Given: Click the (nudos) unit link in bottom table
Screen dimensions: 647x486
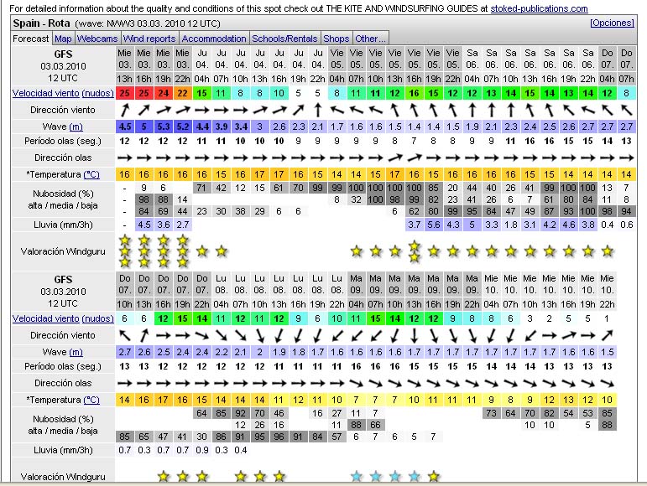Looking at the screenshot, I should [x=97, y=318].
